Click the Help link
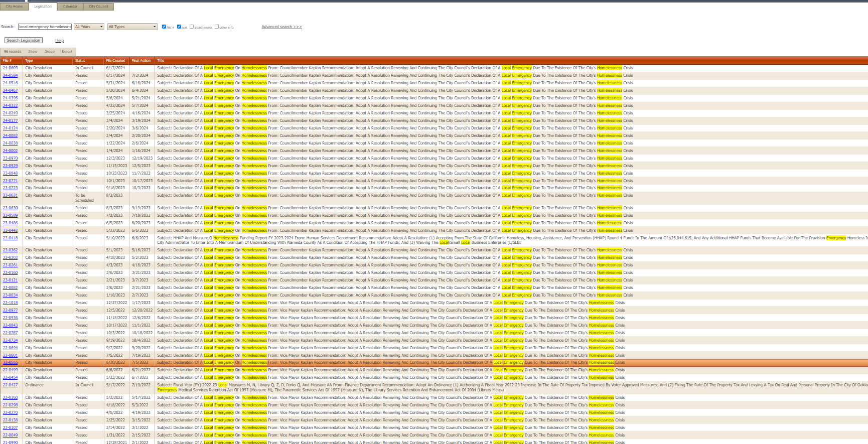Viewport: 868px width, 444px height. (x=59, y=40)
